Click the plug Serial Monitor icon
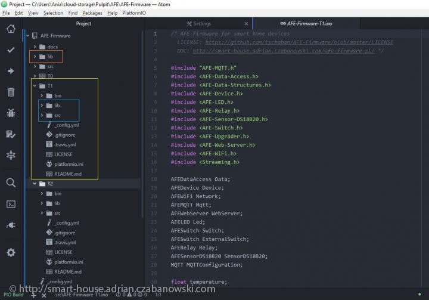 (x=11, y=225)
